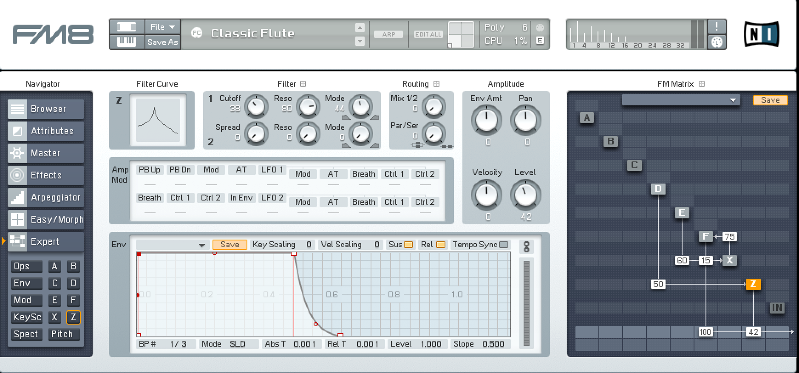Screen dimensions: 799x373
Task: Open the Easy/Morph page icon
Action: coord(17,220)
